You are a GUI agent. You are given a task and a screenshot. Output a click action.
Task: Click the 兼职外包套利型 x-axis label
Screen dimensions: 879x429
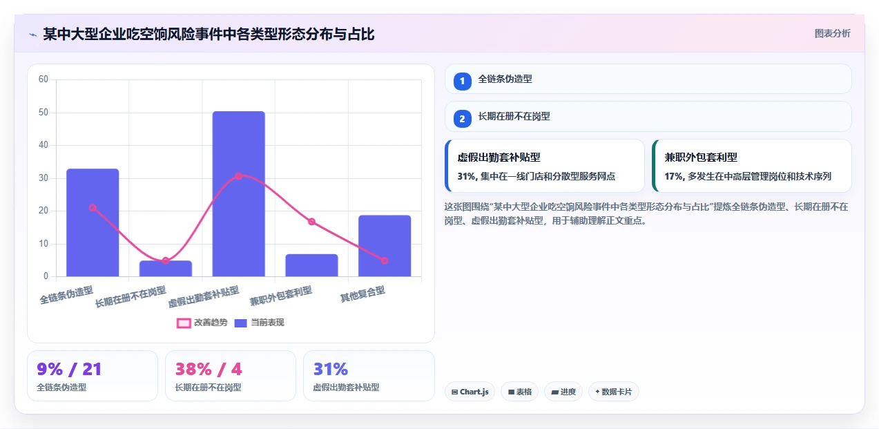[281, 296]
